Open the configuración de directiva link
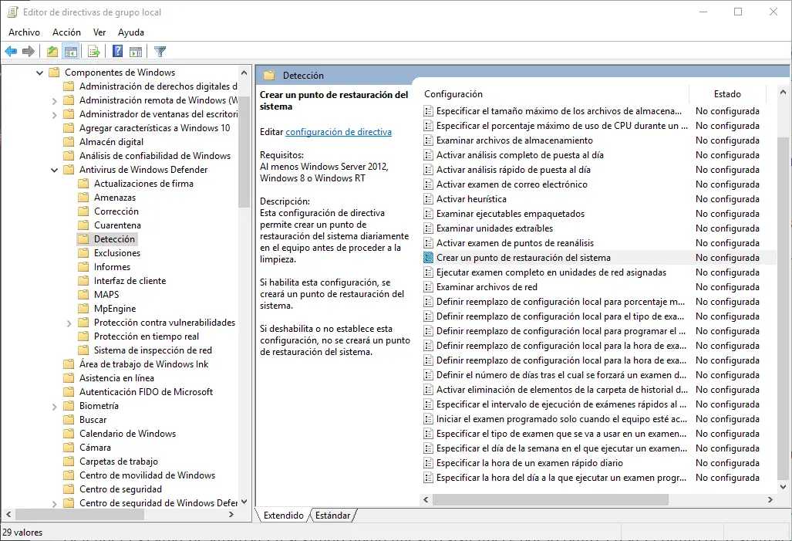The image size is (792, 541). 339,132
